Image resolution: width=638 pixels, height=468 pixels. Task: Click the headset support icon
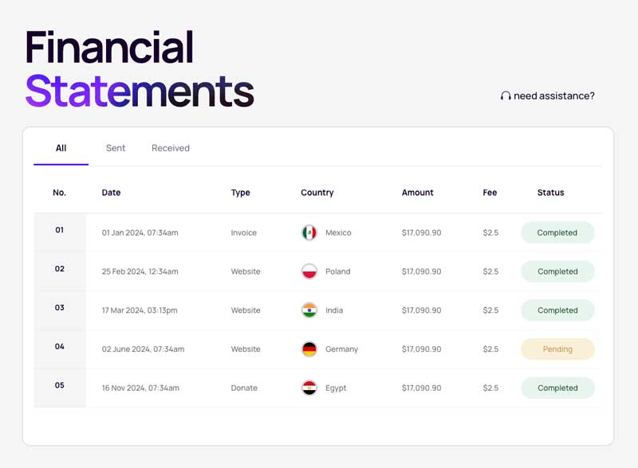506,96
